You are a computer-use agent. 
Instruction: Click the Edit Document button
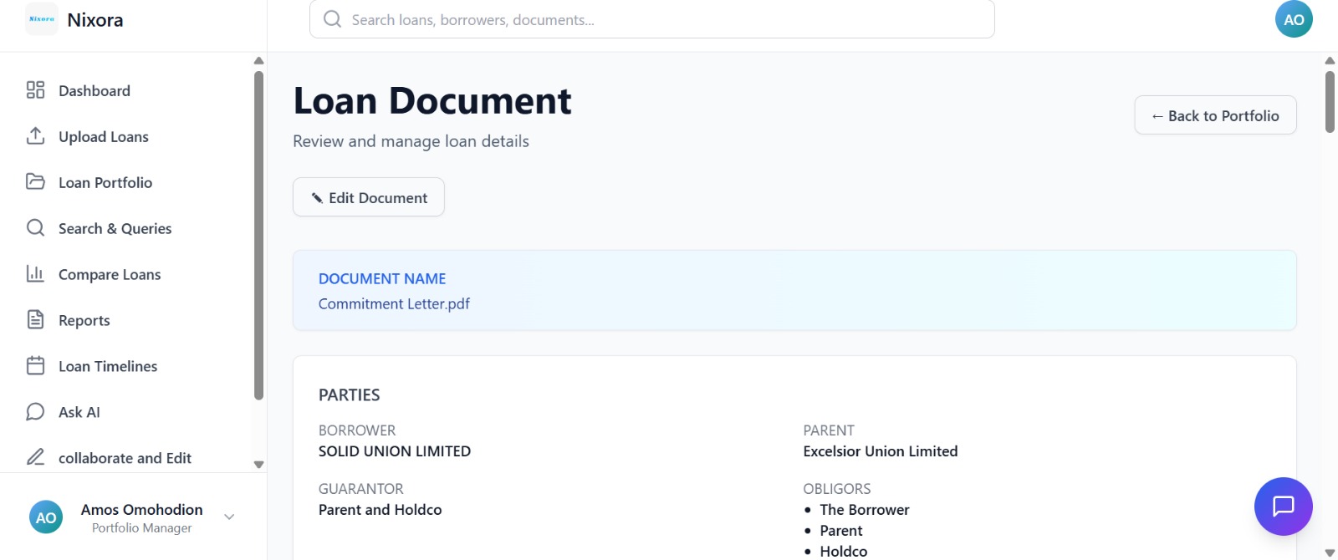[x=369, y=197]
